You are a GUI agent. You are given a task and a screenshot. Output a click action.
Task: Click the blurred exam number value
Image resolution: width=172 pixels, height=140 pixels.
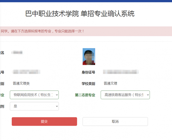[x=26, y=72]
